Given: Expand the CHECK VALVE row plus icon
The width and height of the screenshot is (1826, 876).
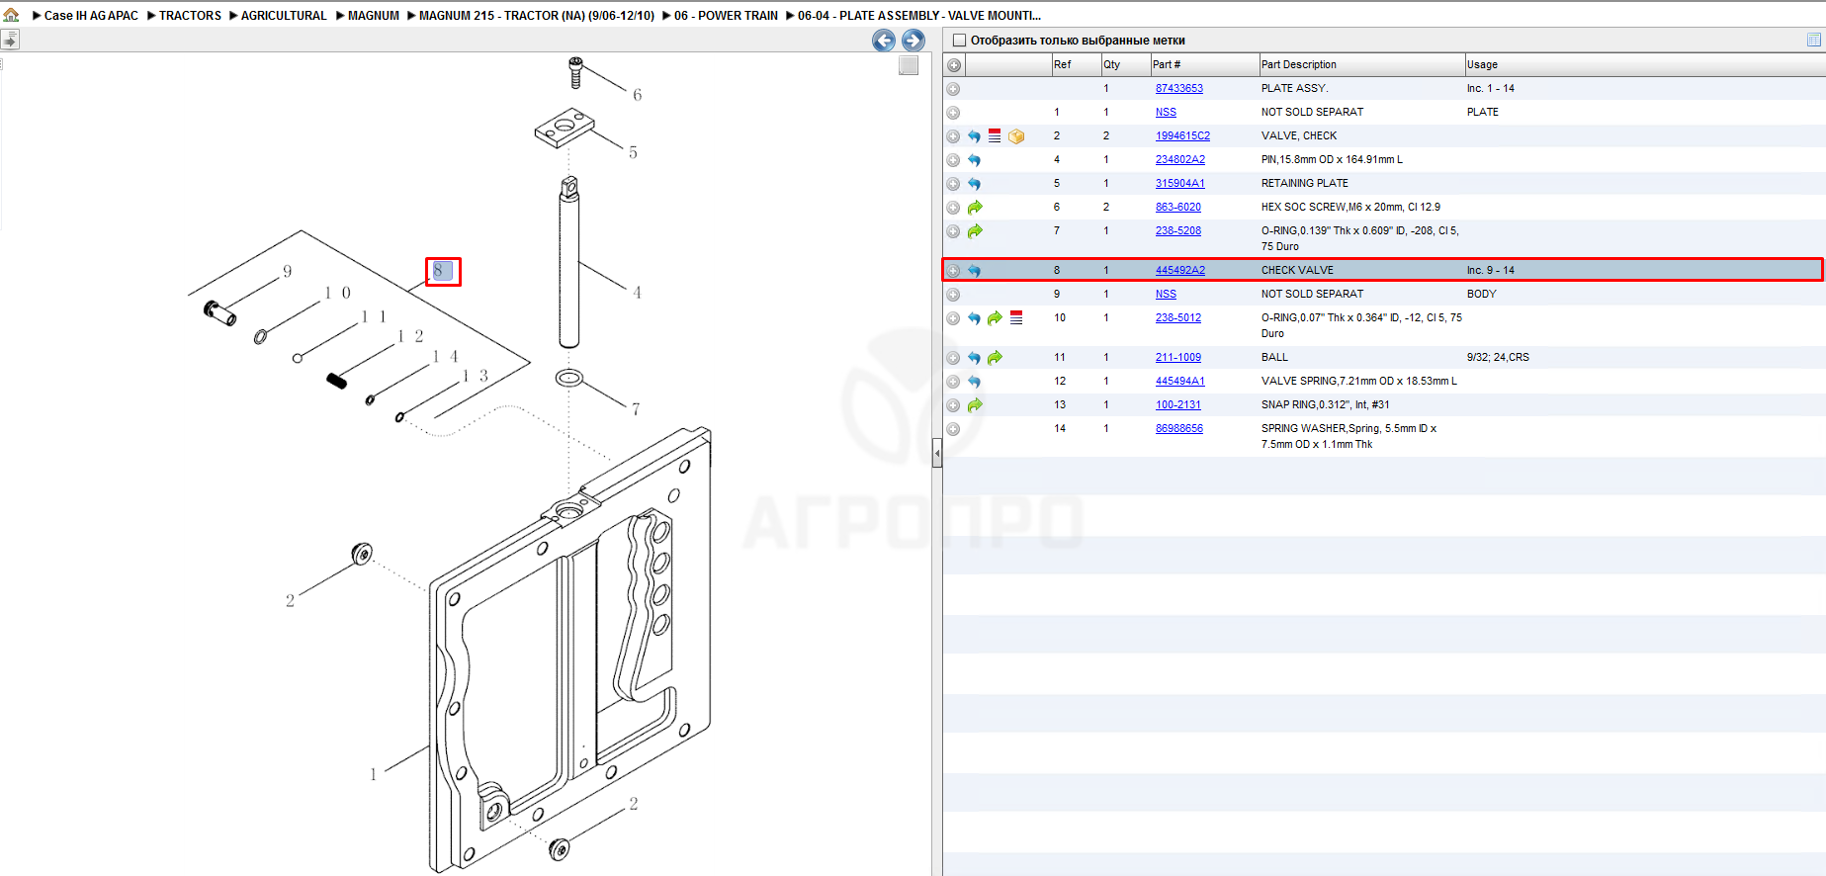Looking at the screenshot, I should click(x=953, y=270).
